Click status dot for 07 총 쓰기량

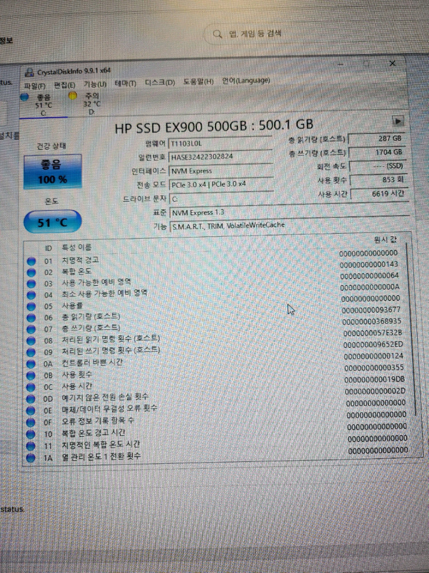tap(31, 329)
